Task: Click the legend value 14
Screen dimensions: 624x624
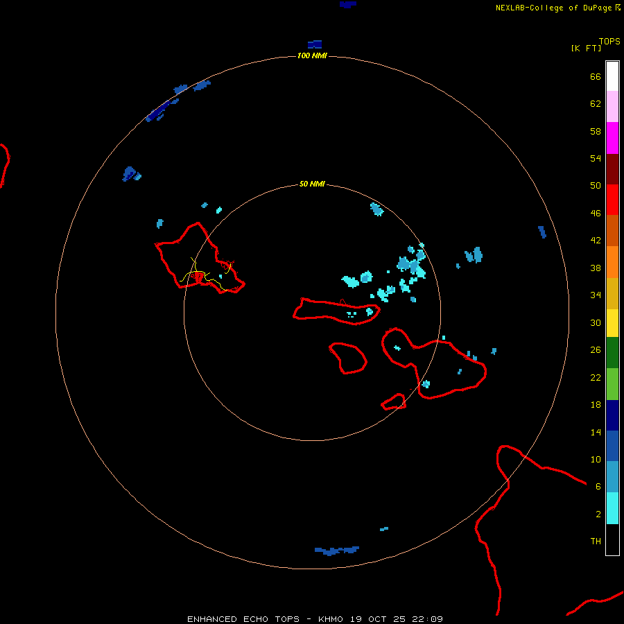Action: click(596, 432)
